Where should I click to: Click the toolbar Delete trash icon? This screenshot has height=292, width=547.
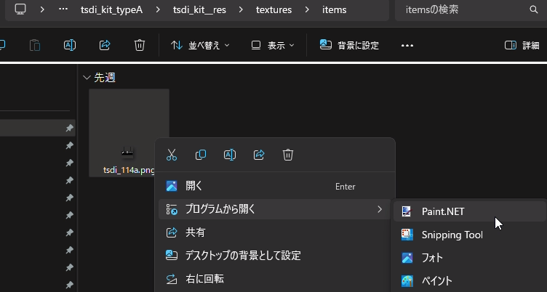click(x=140, y=45)
